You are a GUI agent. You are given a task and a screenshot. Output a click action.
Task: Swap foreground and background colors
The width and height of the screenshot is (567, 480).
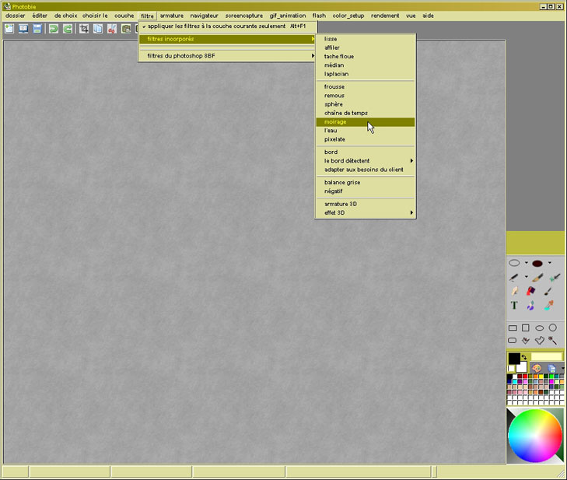(524, 357)
